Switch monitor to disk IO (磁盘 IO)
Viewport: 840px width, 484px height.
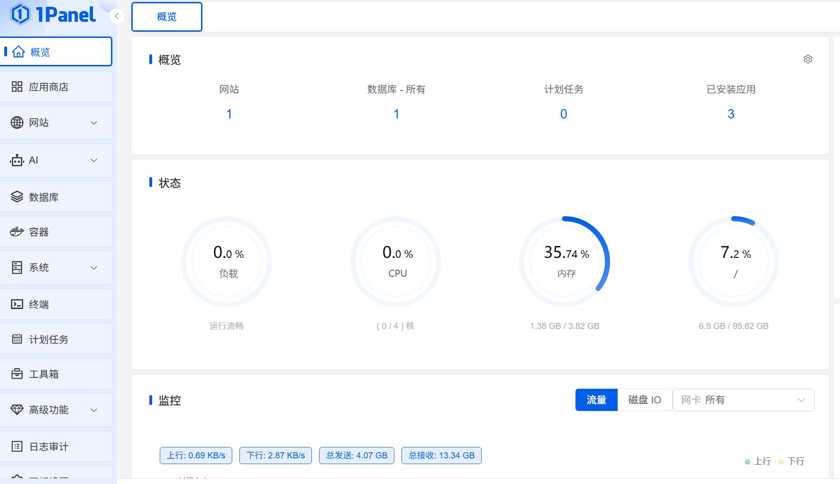pyautogui.click(x=644, y=400)
